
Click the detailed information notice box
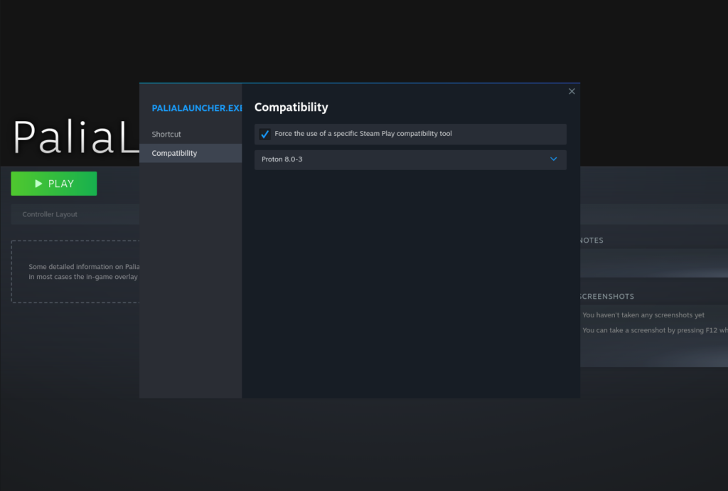[75, 272]
